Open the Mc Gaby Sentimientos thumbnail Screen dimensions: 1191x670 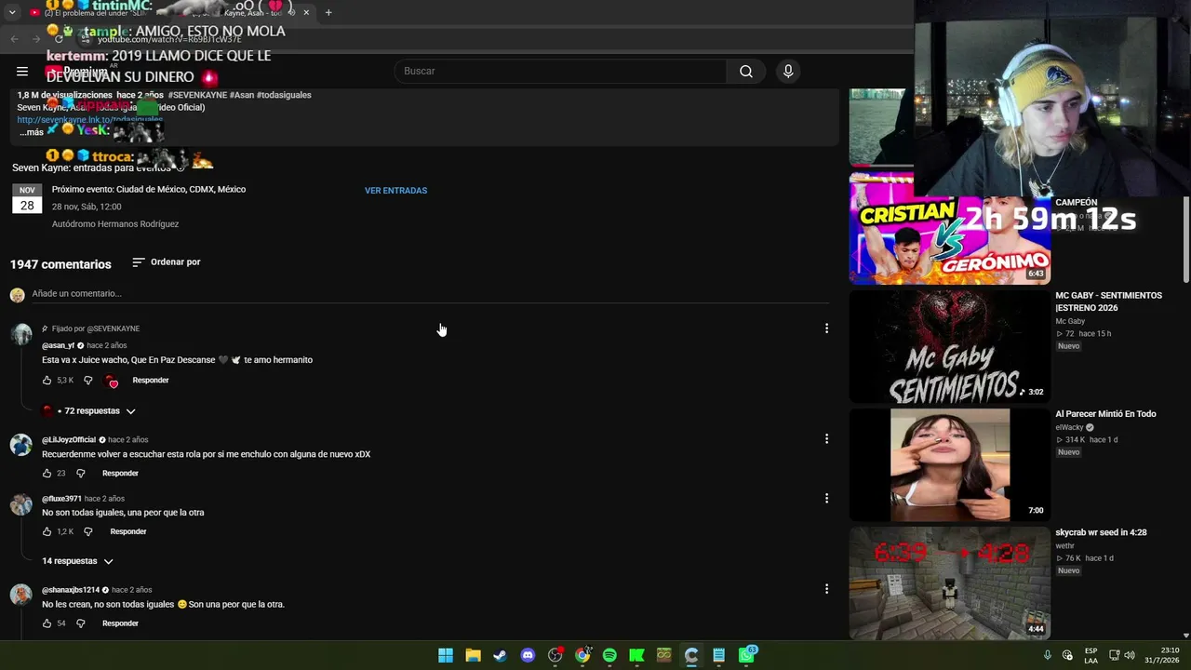coord(950,346)
